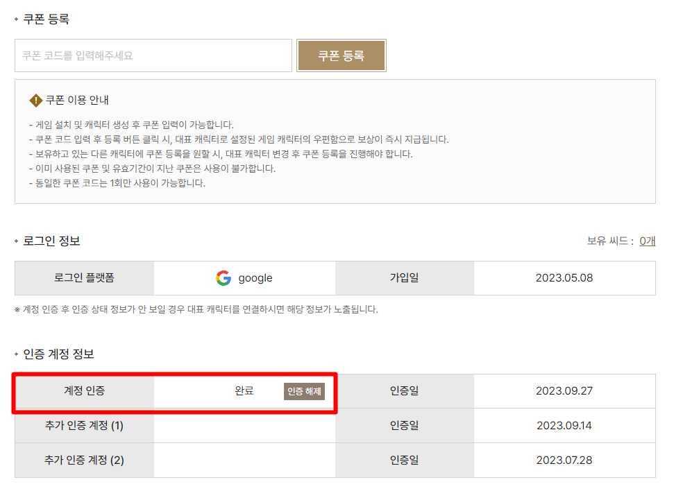Screen dimensions: 674x491
Task: Select the date 2023.07.28
Action: coord(564,460)
